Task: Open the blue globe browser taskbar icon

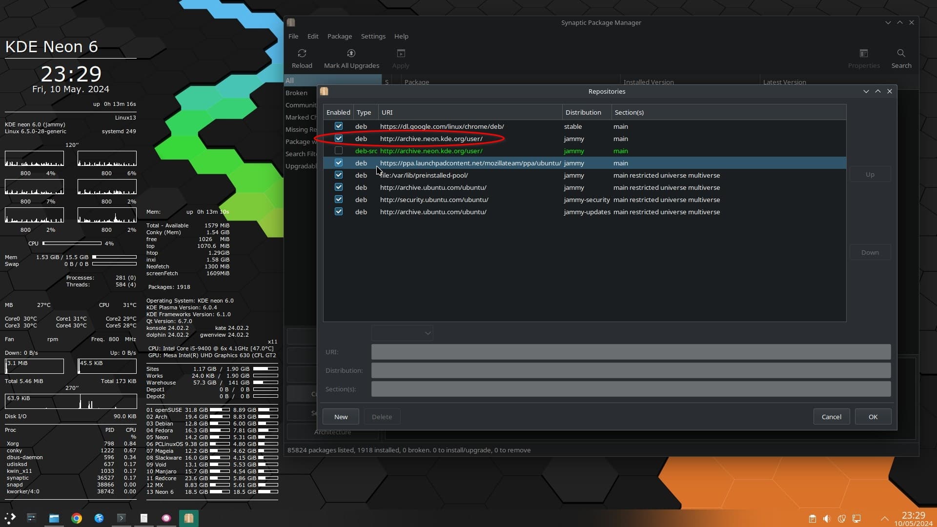Action: coord(99,518)
